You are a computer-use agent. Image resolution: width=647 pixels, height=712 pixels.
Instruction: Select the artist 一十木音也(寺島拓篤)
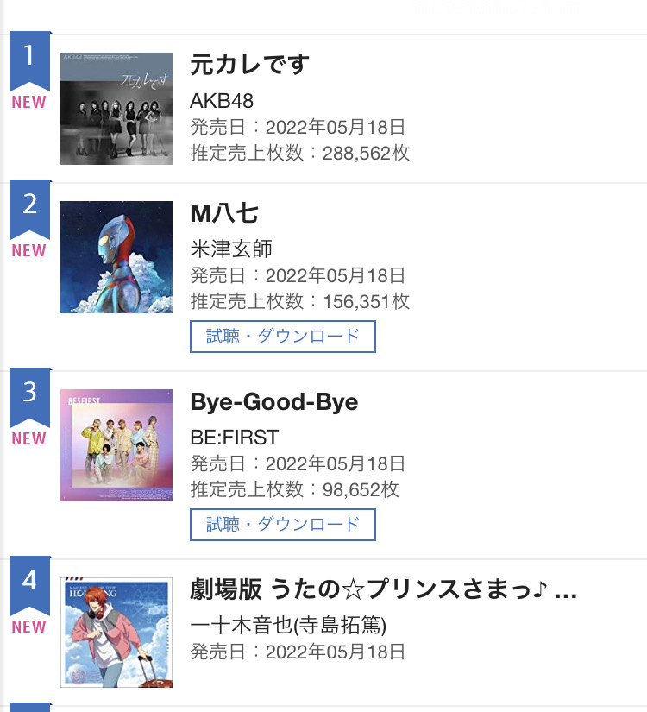pyautogui.click(x=288, y=625)
